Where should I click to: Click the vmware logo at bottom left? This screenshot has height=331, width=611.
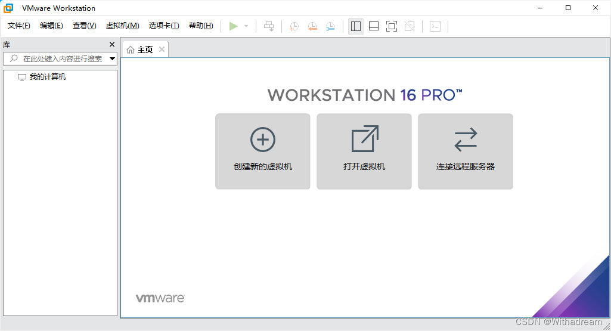[x=160, y=298]
